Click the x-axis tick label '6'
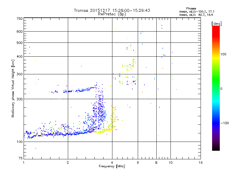Image resolution: width=236 pixels, height=177 pixels. (x=138, y=163)
